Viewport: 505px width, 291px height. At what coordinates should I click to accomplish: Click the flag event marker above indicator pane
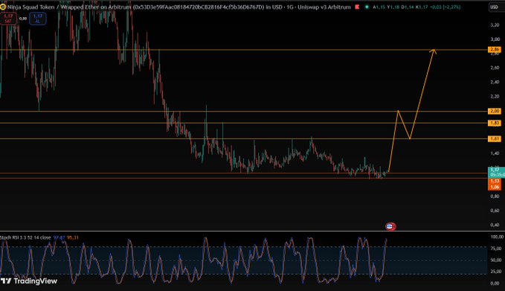click(390, 226)
